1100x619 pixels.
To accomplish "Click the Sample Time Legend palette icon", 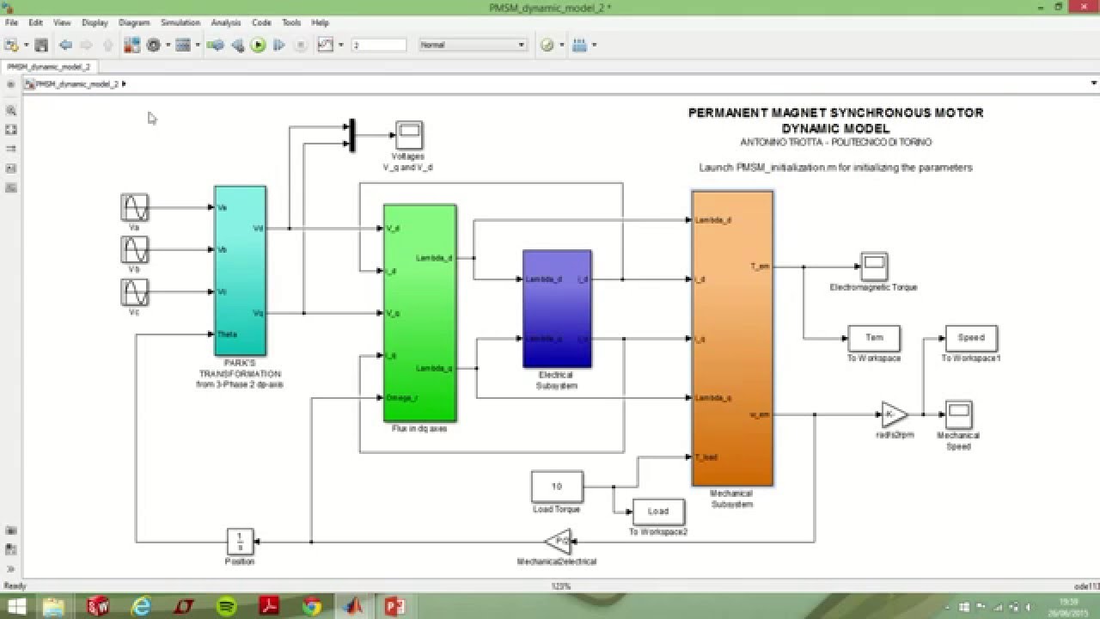I will (11, 149).
